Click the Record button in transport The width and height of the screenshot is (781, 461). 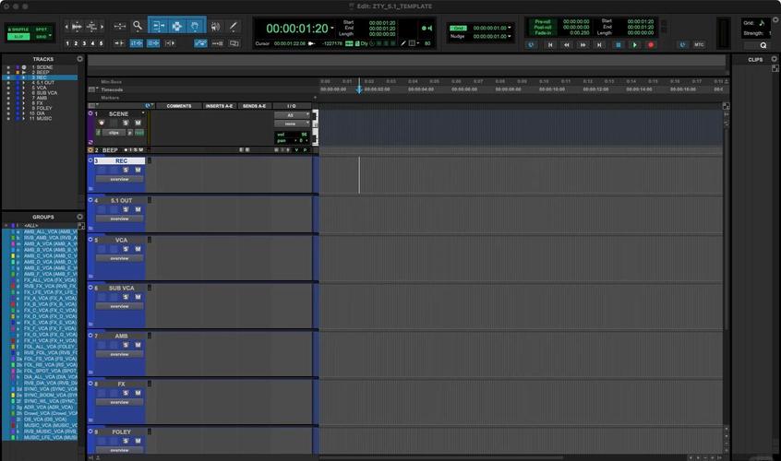pyautogui.click(x=650, y=44)
